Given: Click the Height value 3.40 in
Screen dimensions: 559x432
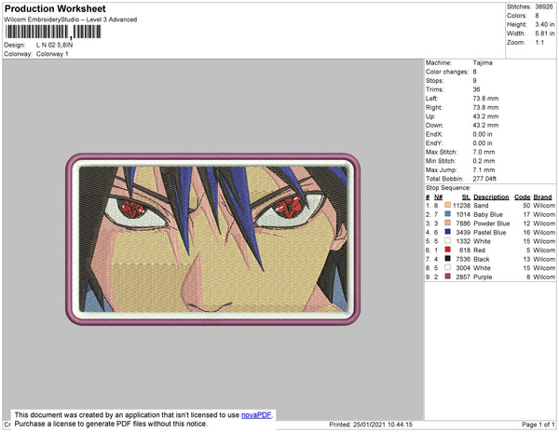Looking at the screenshot, I should point(544,24).
